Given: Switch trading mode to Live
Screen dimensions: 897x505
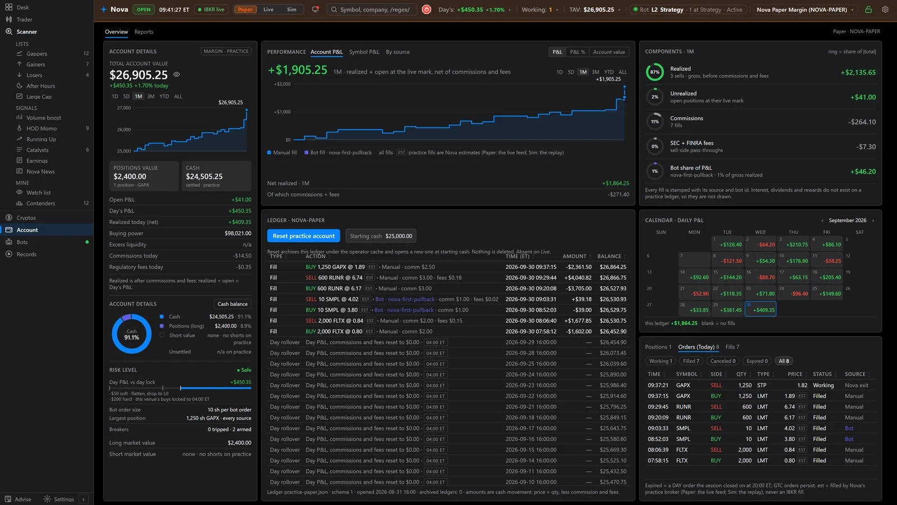Looking at the screenshot, I should [x=269, y=10].
